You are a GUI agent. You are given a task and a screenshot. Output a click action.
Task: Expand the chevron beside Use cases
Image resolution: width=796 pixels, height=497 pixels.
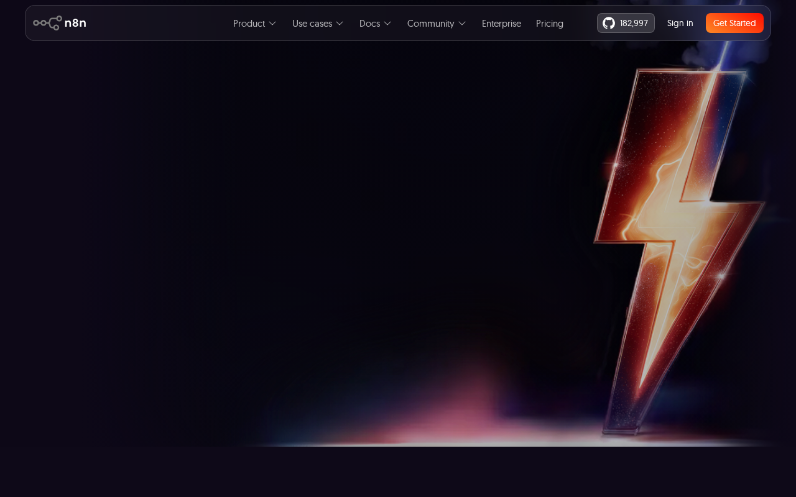(340, 23)
